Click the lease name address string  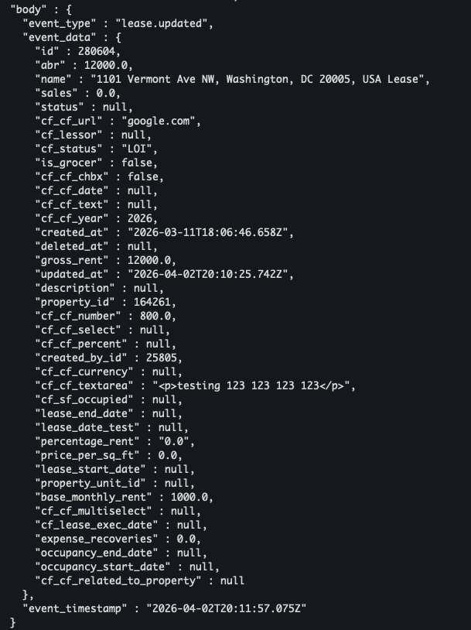(x=260, y=79)
